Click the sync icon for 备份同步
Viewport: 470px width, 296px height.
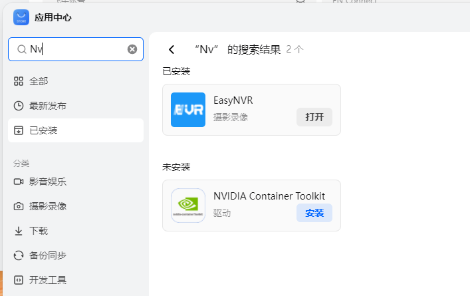pos(19,255)
